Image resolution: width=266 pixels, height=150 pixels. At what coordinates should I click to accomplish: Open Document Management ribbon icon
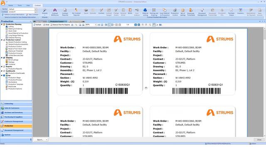coord(202,12)
